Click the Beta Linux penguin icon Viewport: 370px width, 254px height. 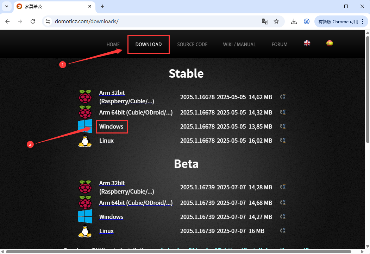pos(85,231)
